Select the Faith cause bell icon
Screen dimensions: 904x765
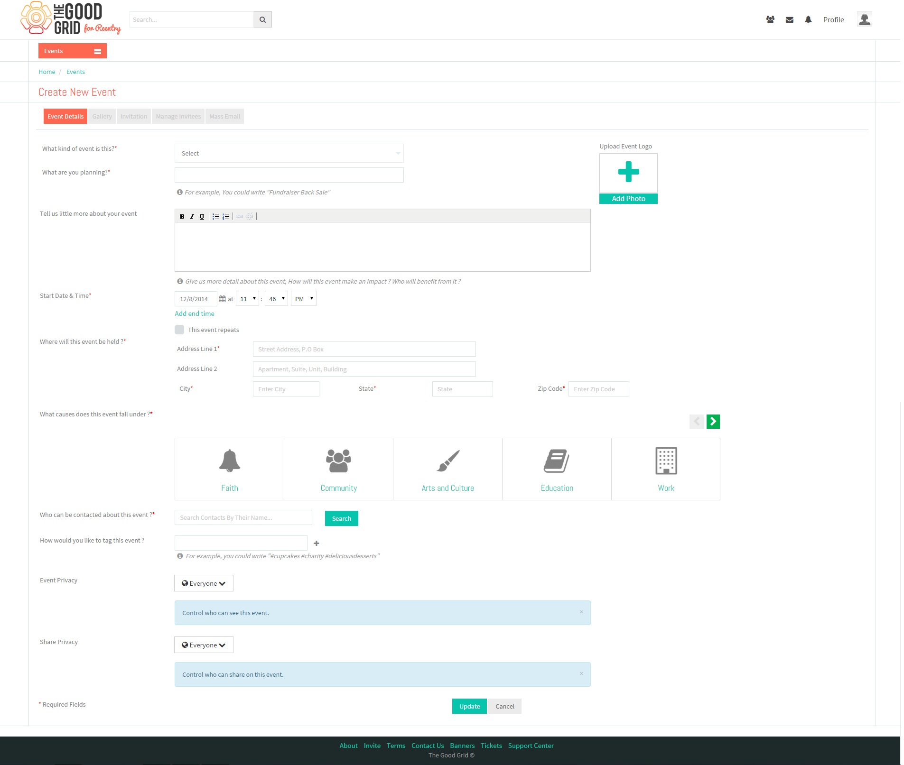click(x=230, y=461)
